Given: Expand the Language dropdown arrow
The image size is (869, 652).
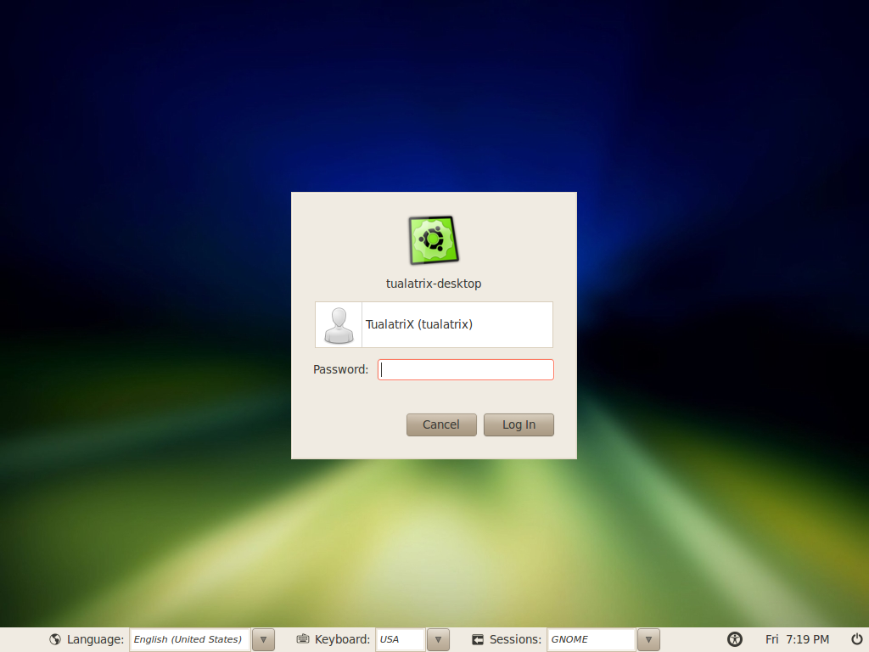Looking at the screenshot, I should (263, 640).
